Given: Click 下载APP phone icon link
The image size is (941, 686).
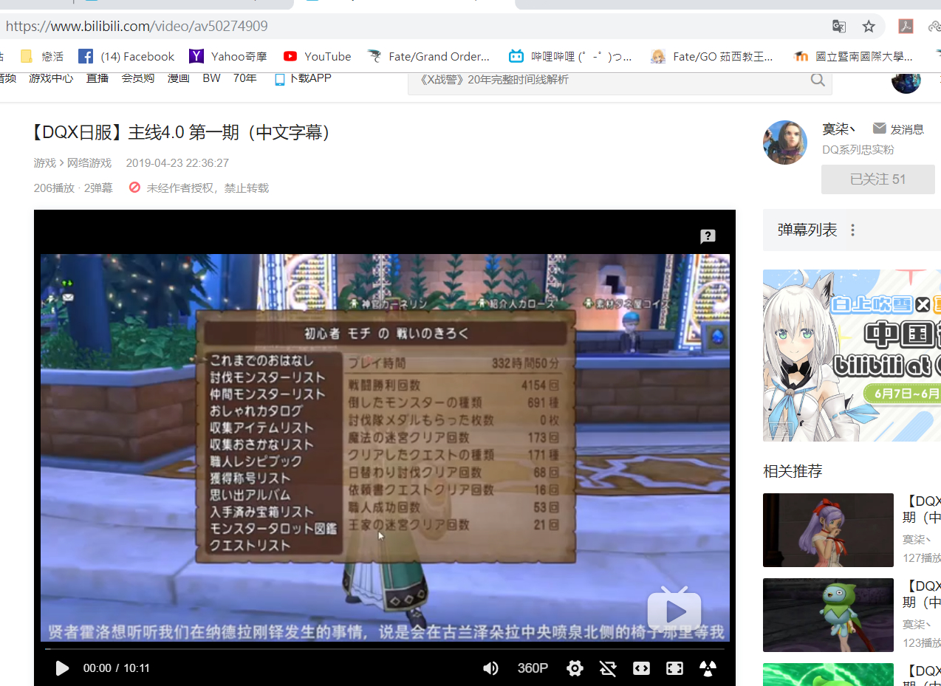Looking at the screenshot, I should pyautogui.click(x=303, y=78).
